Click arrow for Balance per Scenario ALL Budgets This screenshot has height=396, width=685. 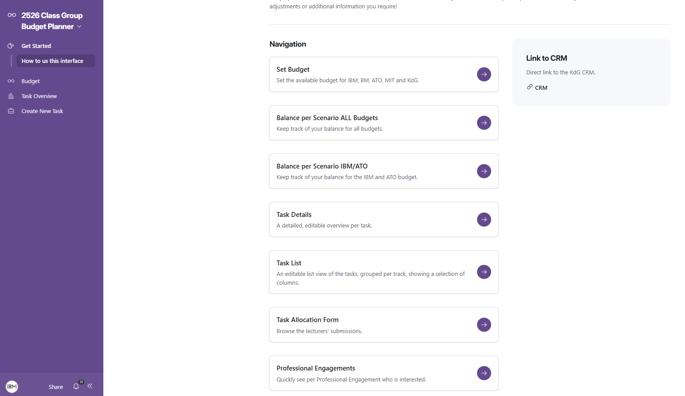484,123
